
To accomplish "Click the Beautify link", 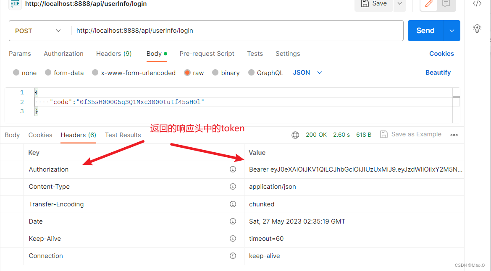I will point(438,73).
